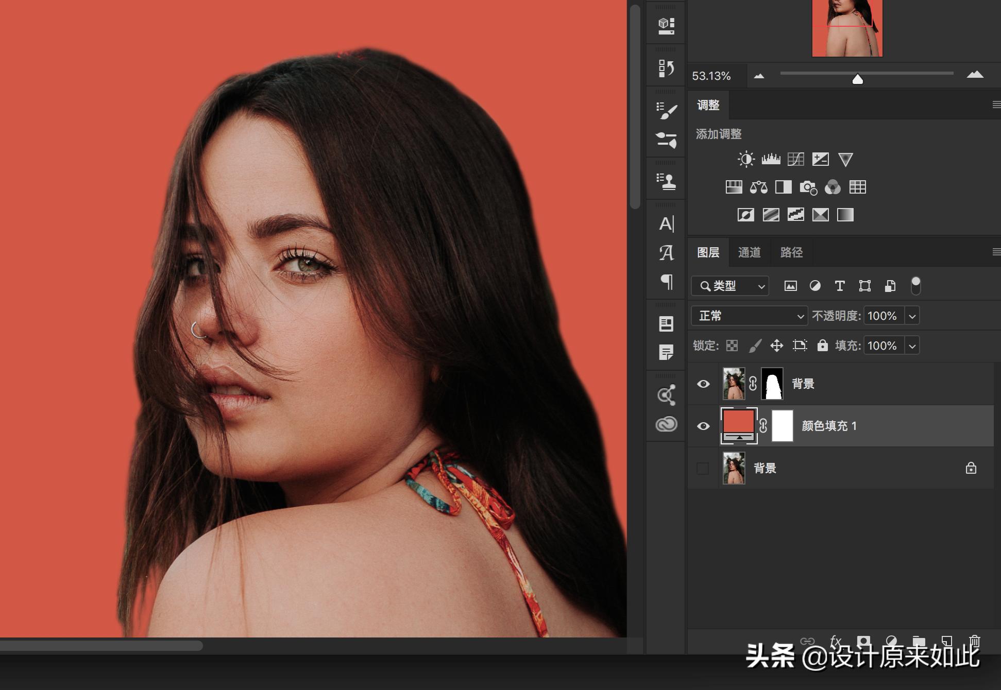1001x690 pixels.
Task: Hide the top 背景 masked layer
Action: tap(703, 384)
